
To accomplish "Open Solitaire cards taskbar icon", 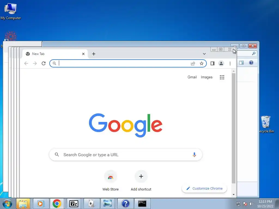I will pos(91,204).
